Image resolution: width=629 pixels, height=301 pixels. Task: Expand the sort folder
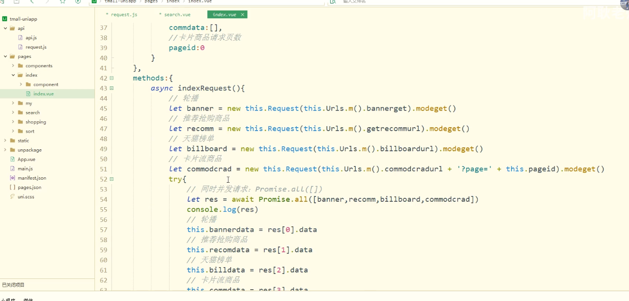point(13,131)
